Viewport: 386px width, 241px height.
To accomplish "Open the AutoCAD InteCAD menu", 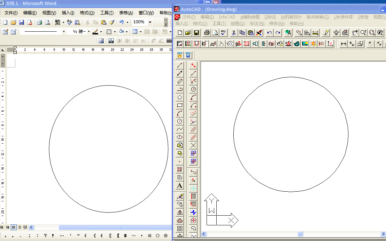I will [227, 17].
